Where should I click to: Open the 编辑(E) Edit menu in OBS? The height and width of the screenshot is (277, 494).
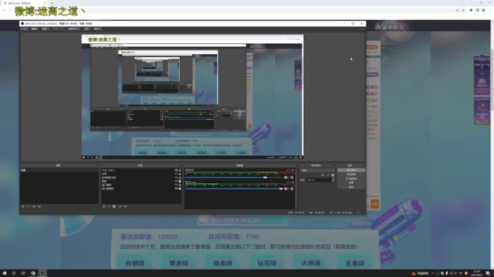(35, 28)
